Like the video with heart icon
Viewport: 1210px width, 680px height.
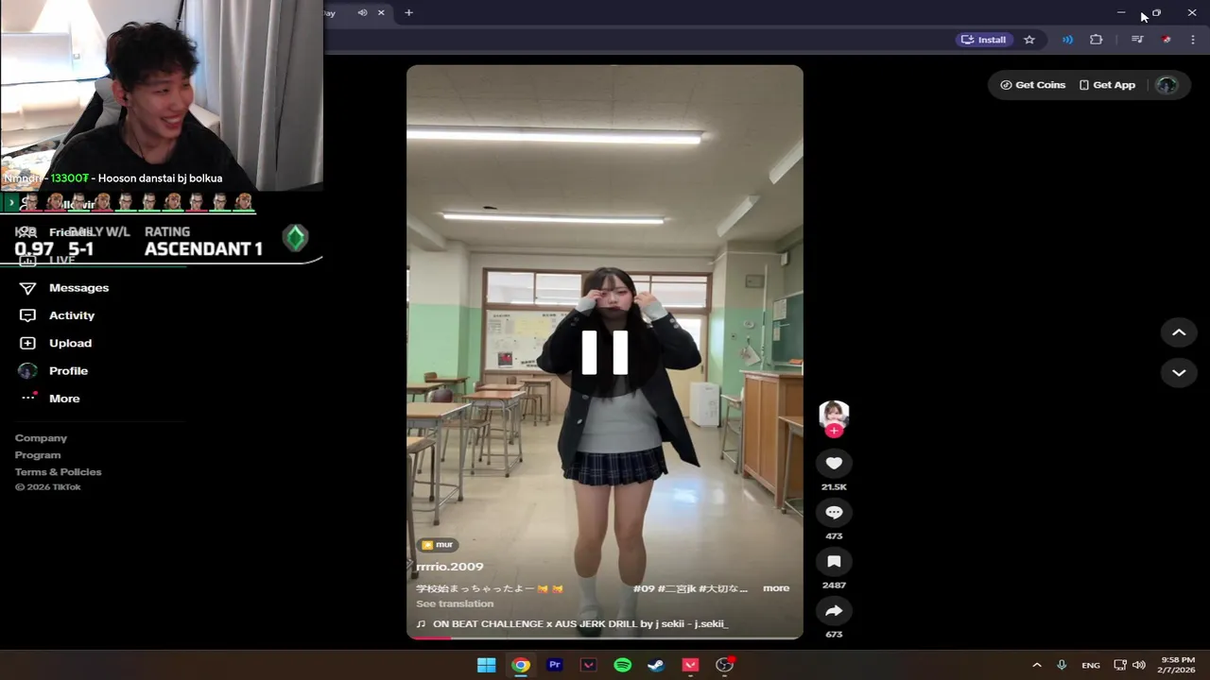pos(834,463)
